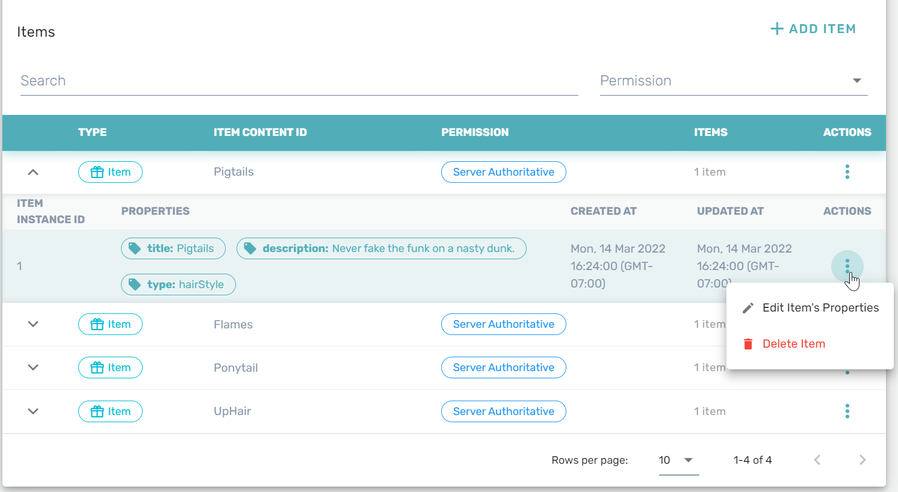Viewport: 898px width, 492px height.
Task: Expand the UpHair row
Action: 33,411
